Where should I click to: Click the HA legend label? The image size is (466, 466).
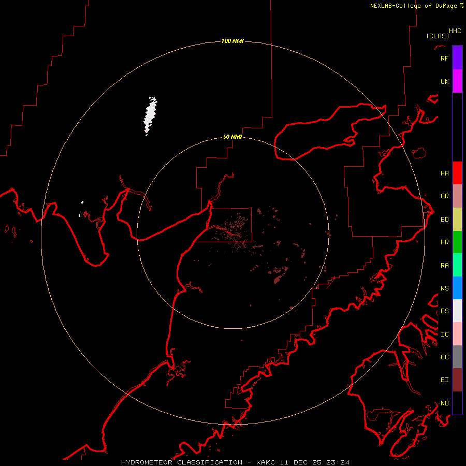click(x=444, y=173)
